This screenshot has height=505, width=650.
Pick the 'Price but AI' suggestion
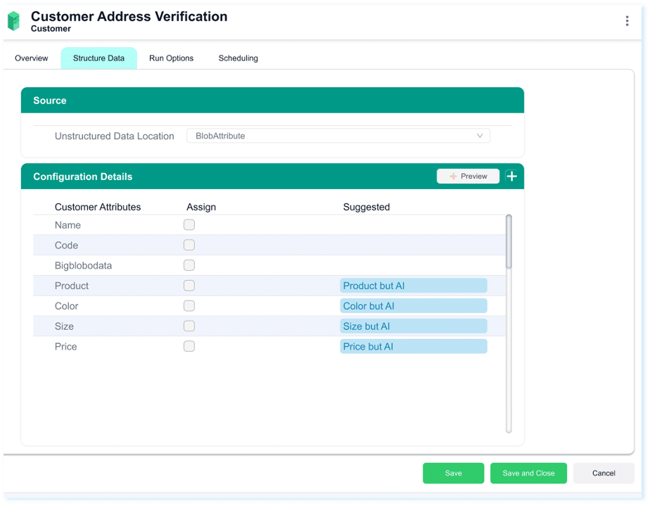(414, 346)
